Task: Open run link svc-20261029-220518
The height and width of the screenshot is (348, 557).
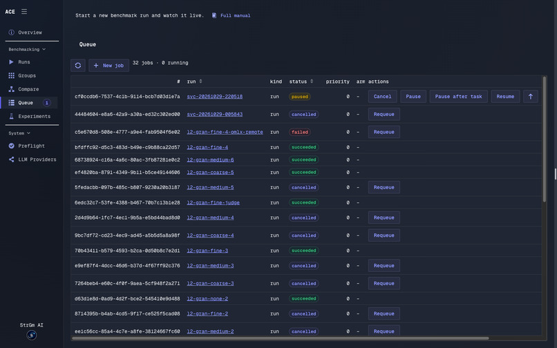Action: [214, 97]
